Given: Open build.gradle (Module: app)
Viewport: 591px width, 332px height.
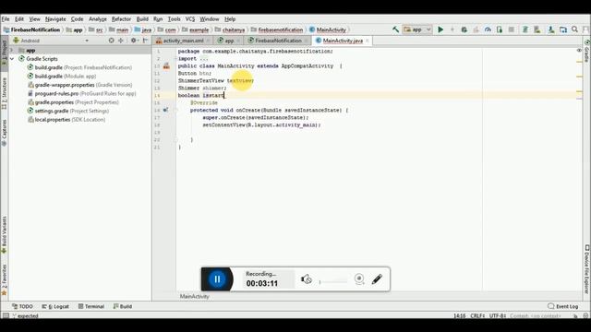Looking at the screenshot, I should 62,76.
